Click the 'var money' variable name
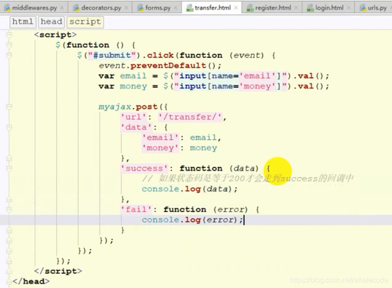The height and width of the screenshot is (288, 392). coord(133,86)
